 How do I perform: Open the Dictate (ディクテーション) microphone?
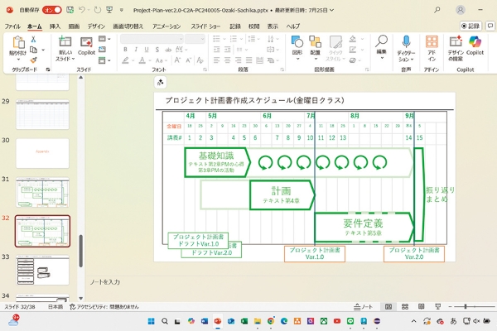pyautogui.click(x=406, y=42)
